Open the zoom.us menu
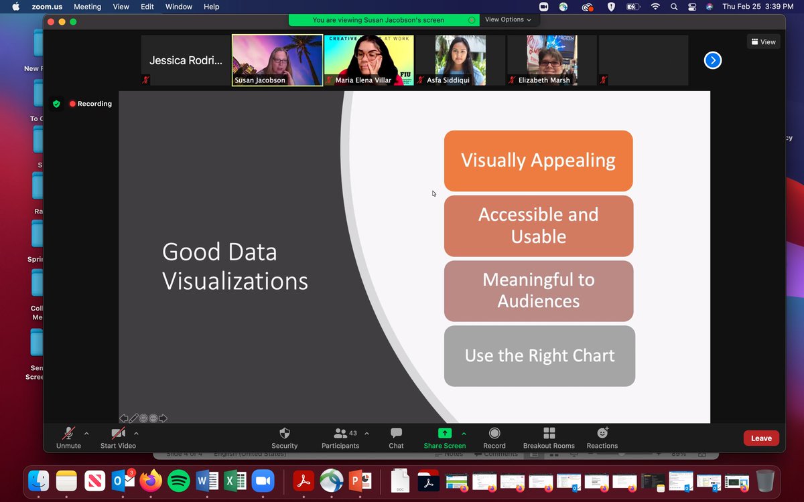Viewport: 804px width, 502px height. point(47,7)
